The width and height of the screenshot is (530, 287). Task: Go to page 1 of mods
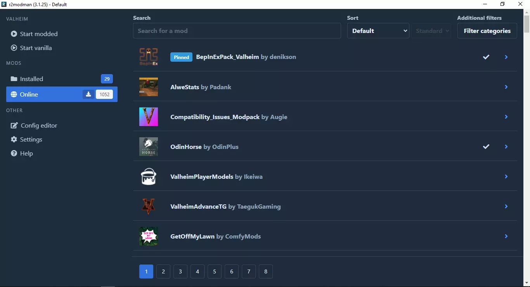point(146,271)
